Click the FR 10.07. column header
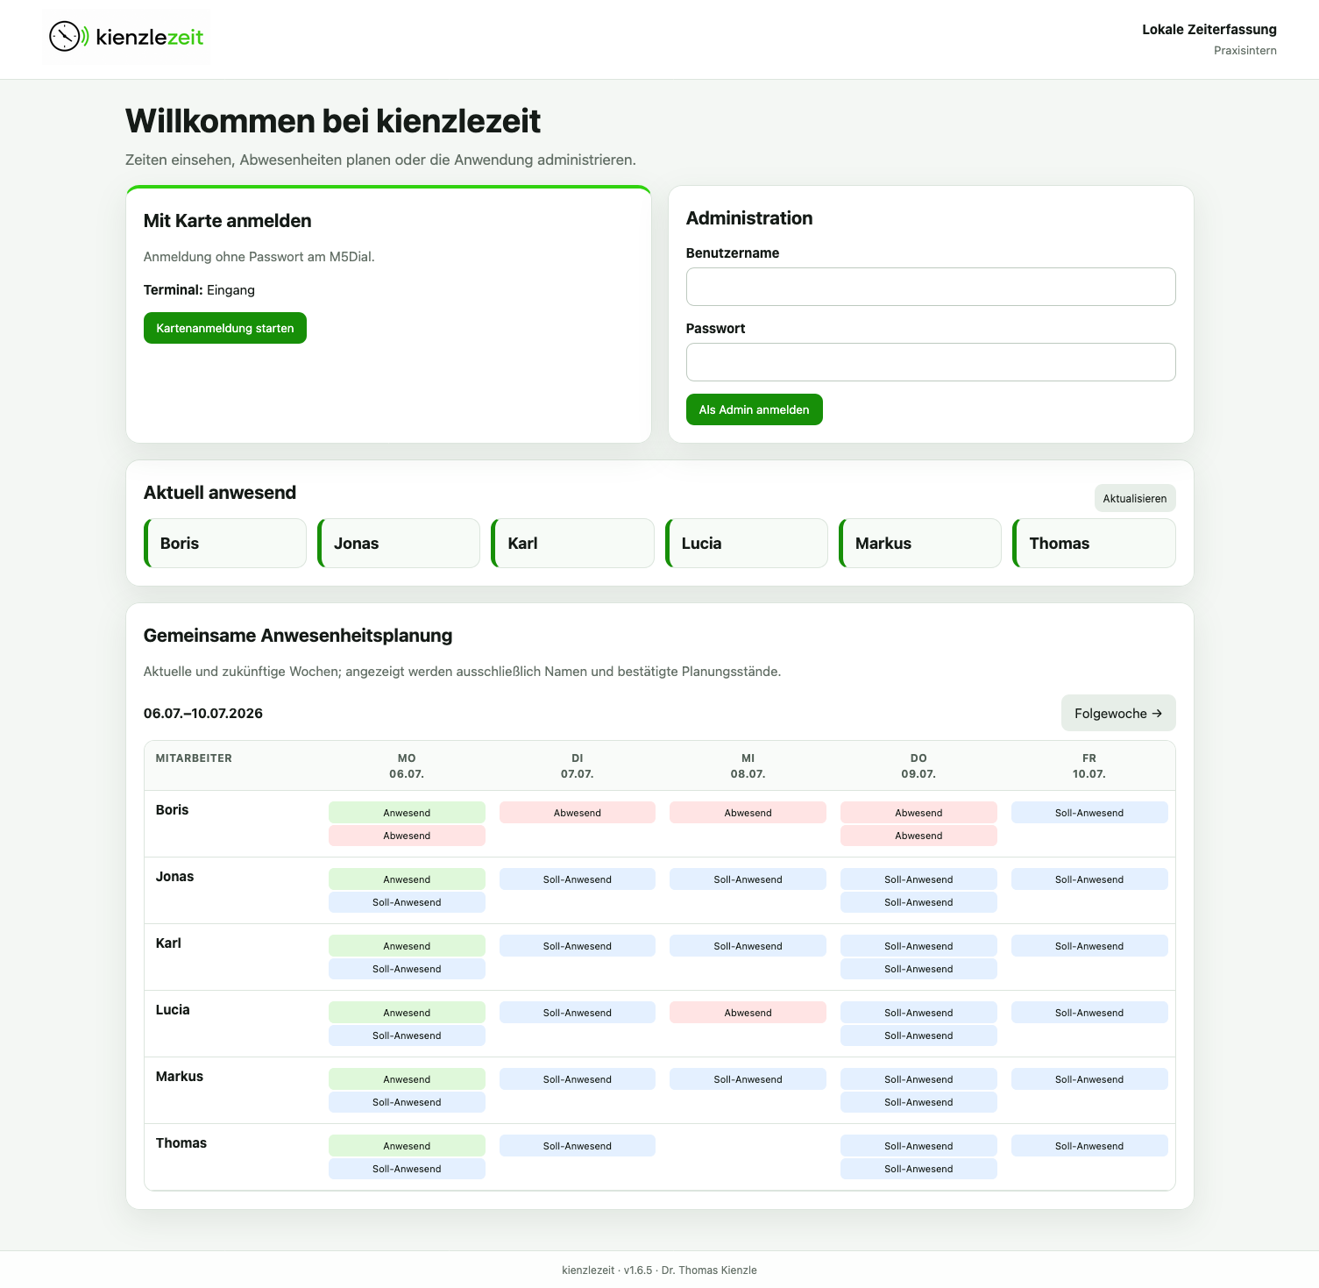The image size is (1319, 1288). (x=1089, y=766)
